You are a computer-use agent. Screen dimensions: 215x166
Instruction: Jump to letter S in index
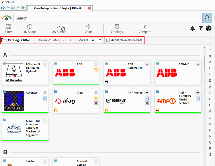[x=210, y=155]
